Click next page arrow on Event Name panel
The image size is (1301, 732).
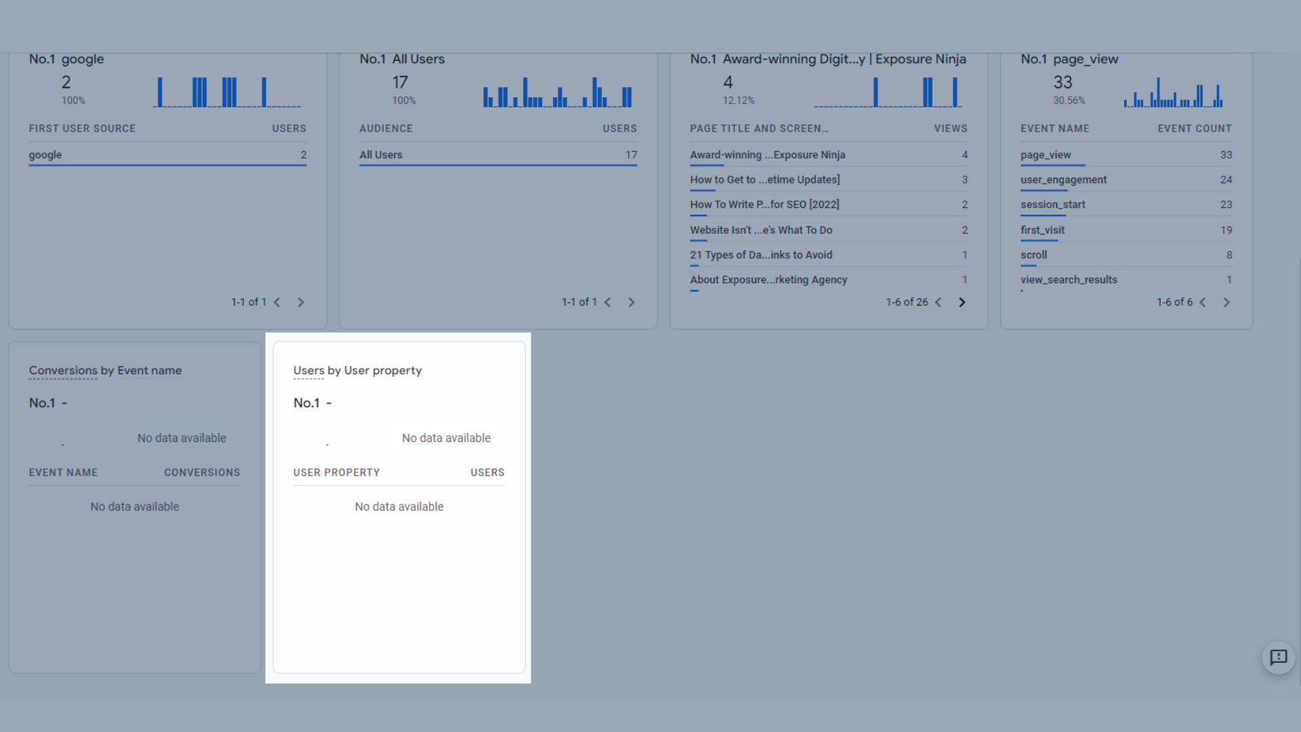1227,302
